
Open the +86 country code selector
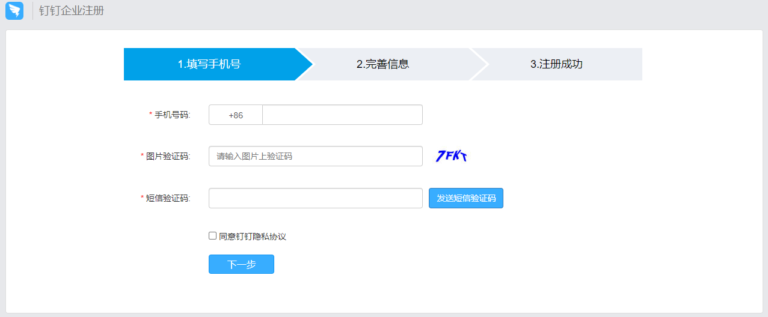(x=236, y=115)
